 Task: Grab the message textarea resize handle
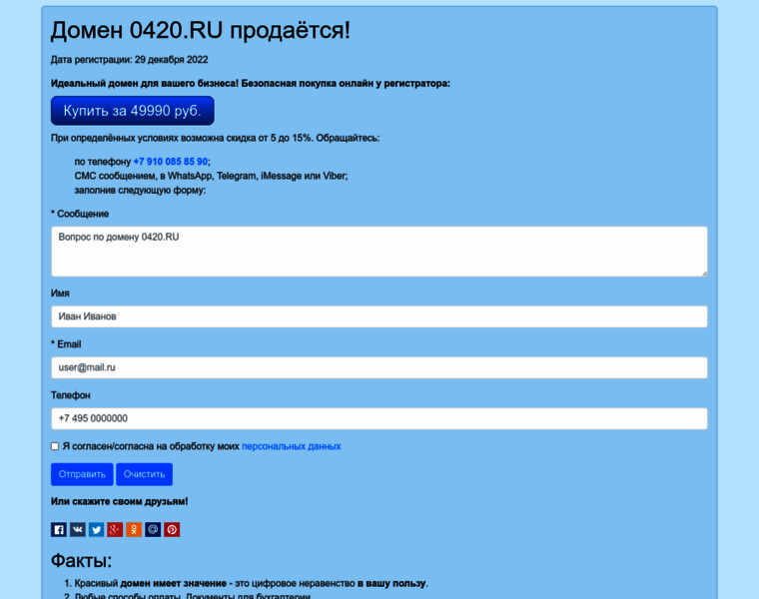(704, 274)
